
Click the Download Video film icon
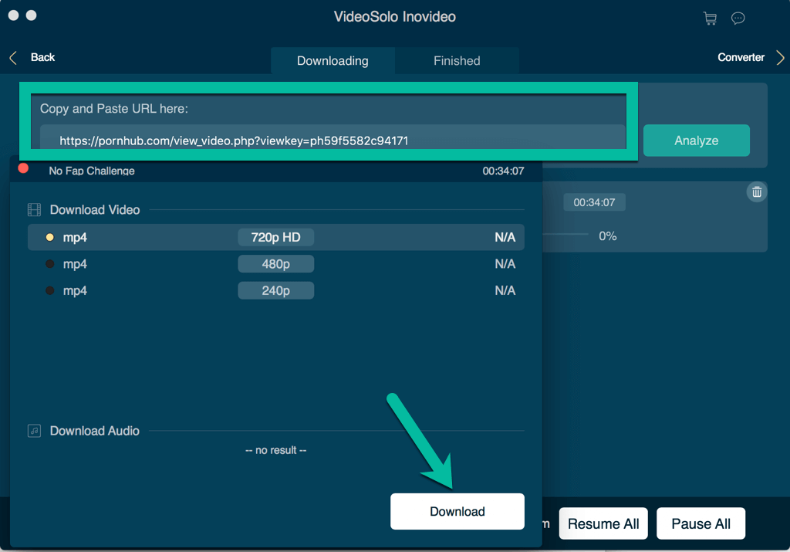34,210
